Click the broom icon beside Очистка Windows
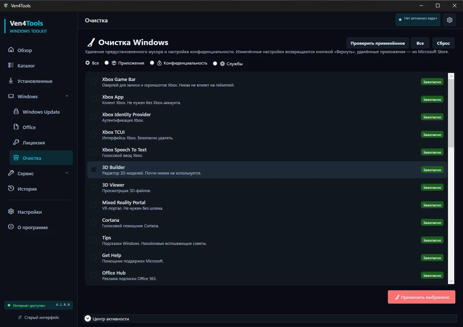The image size is (463, 327). pyautogui.click(x=91, y=43)
